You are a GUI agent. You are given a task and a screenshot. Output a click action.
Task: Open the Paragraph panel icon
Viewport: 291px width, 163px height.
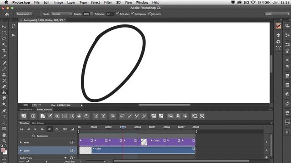pyautogui.click(x=287, y=67)
